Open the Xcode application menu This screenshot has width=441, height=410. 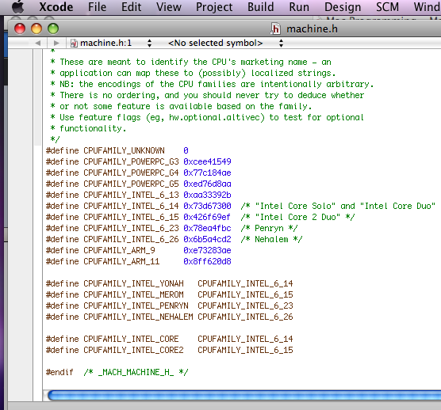tap(56, 7)
